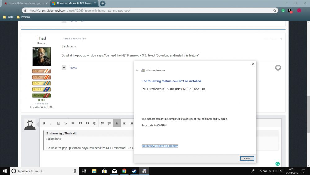Toggle italic formatting in the reply editor
Image resolution: width=310 pixels, height=175 pixels.
[x=51, y=123]
